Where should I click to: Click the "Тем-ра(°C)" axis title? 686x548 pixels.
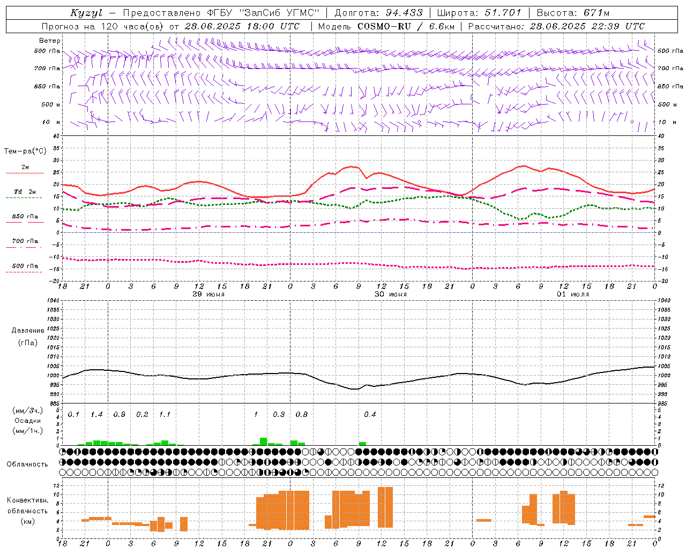point(25,151)
